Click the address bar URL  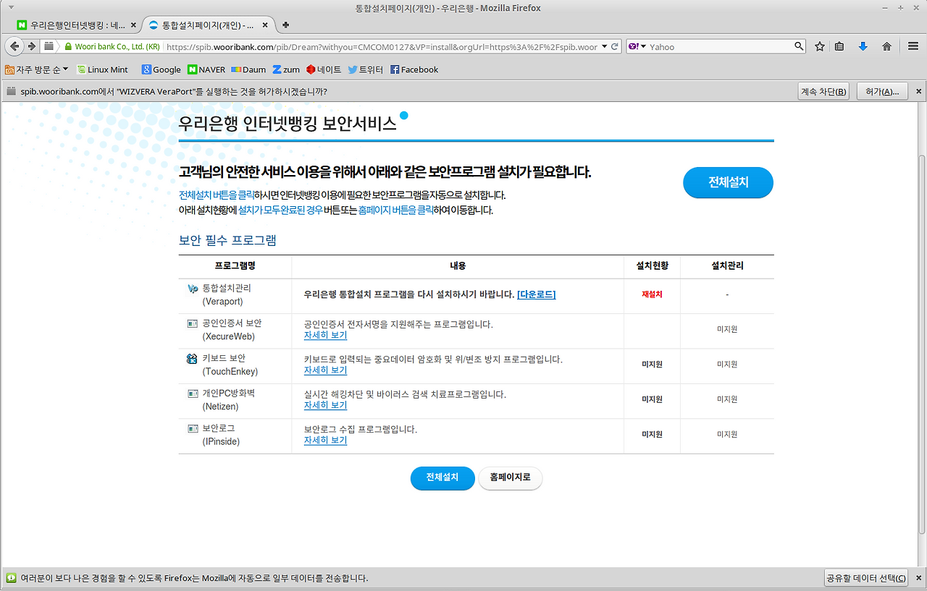pyautogui.click(x=381, y=46)
